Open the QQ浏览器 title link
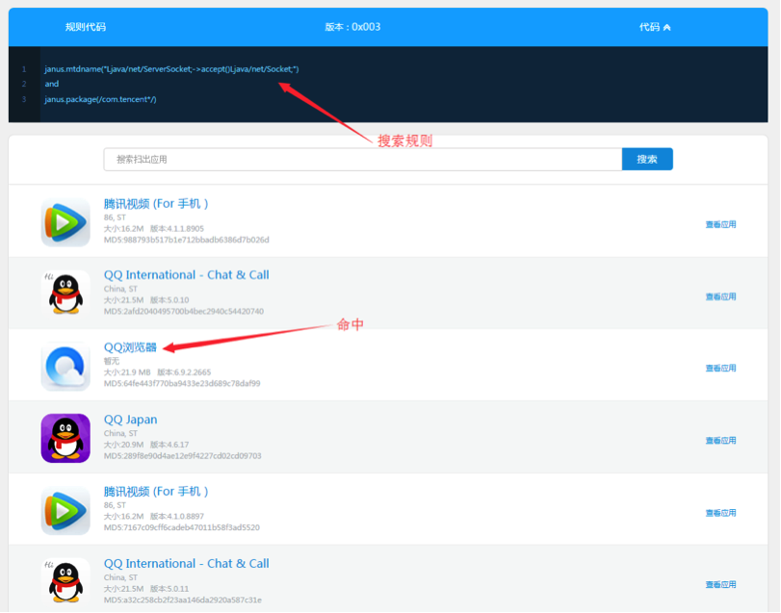The width and height of the screenshot is (781, 613). point(130,346)
